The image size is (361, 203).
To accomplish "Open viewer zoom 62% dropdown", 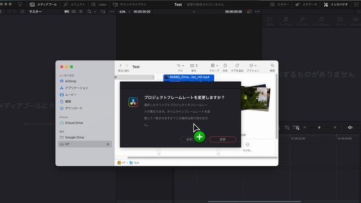I will 125,11.
